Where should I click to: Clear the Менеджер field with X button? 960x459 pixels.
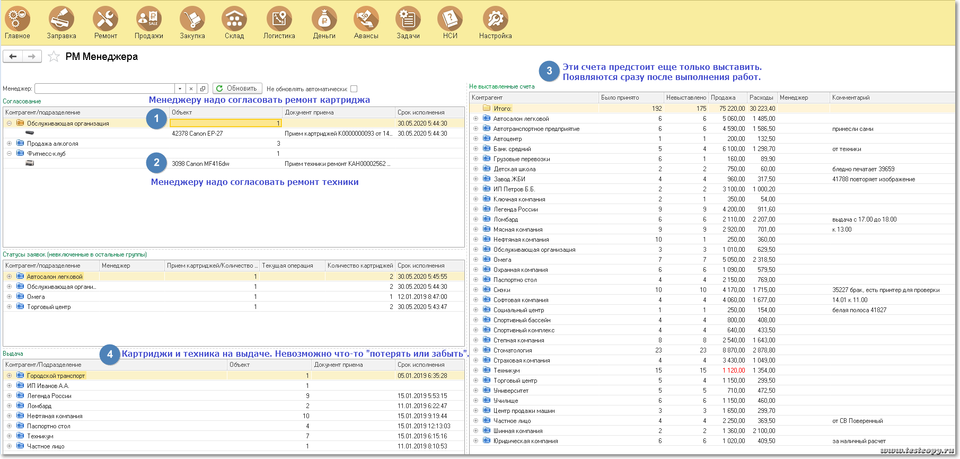point(191,89)
